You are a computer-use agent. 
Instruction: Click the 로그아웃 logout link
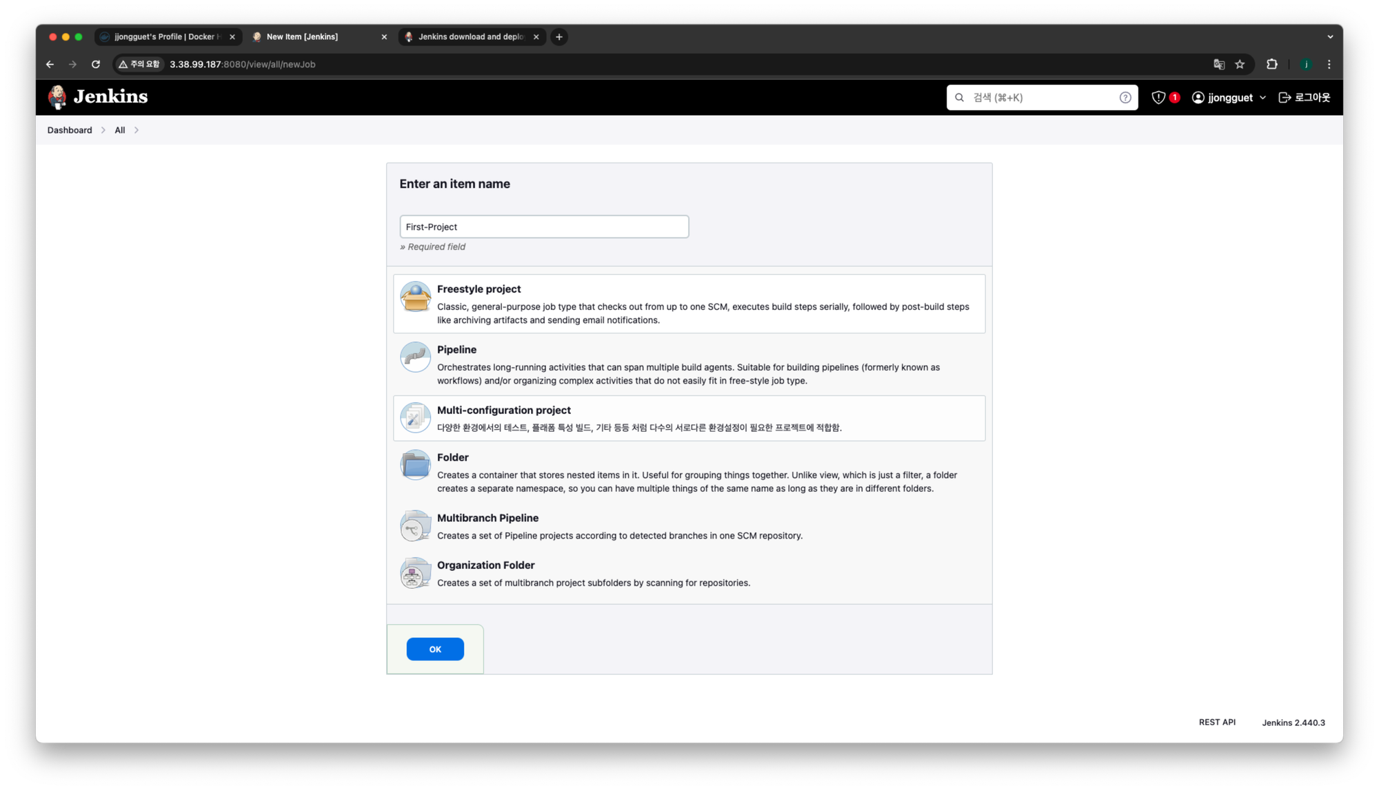coord(1304,98)
